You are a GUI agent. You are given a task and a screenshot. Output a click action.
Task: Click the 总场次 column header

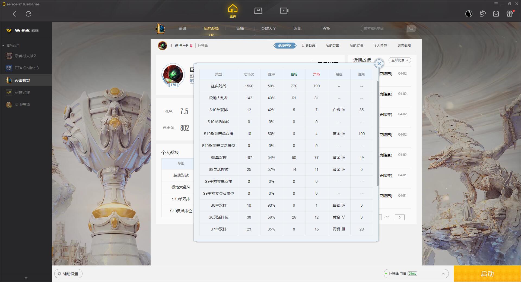(x=249, y=74)
